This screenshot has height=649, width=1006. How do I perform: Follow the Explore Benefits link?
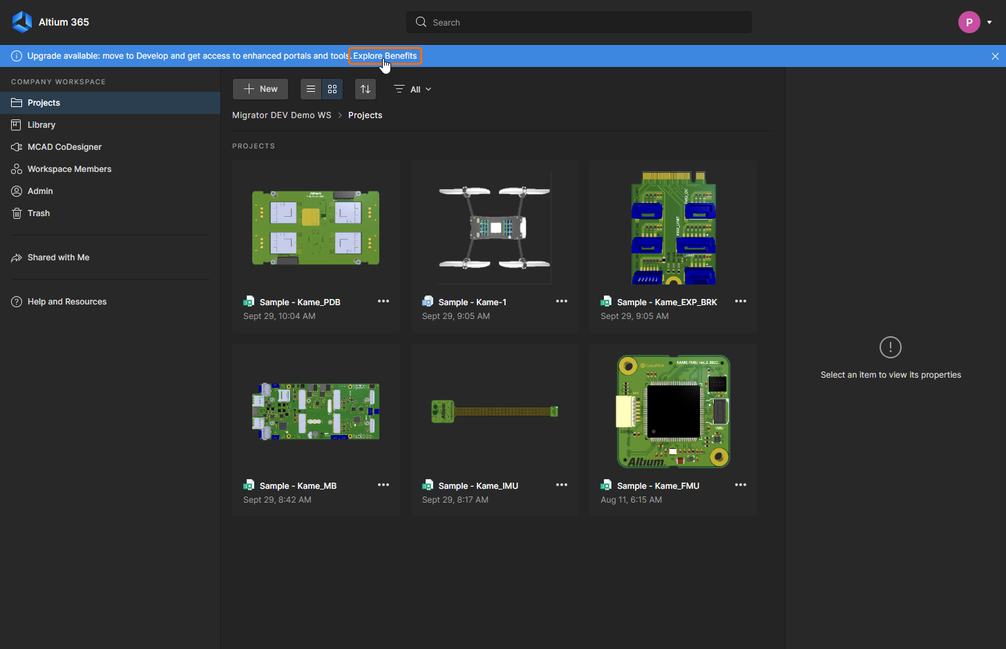pyautogui.click(x=385, y=56)
